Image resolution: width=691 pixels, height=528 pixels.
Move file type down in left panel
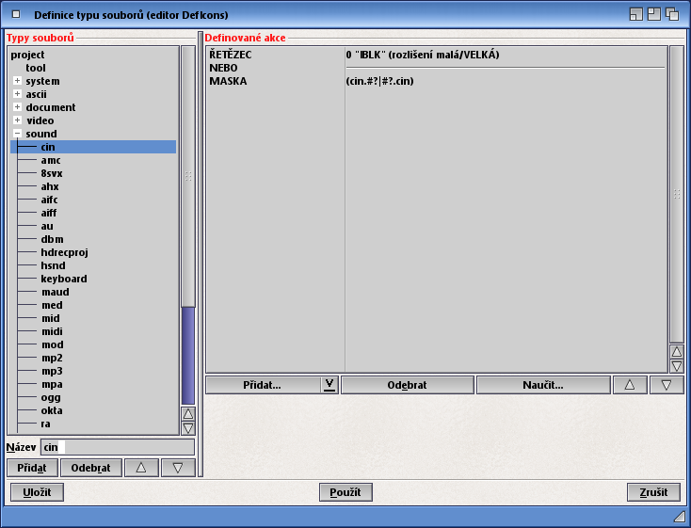177,468
